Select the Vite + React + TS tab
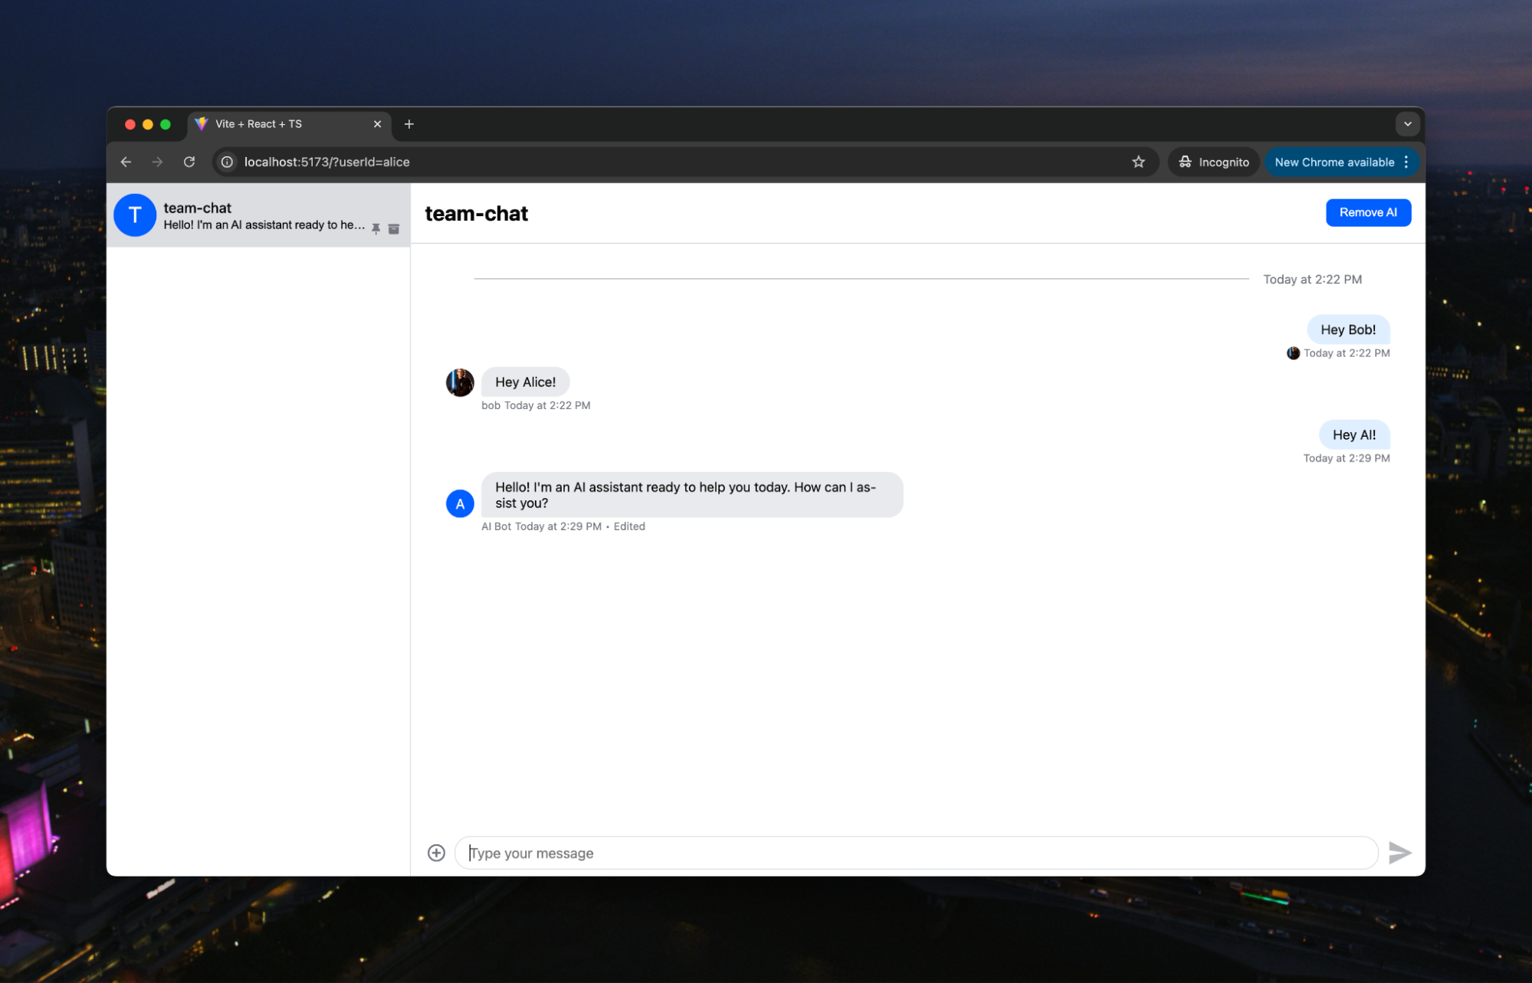Screen dimensions: 1532x983 [276, 124]
